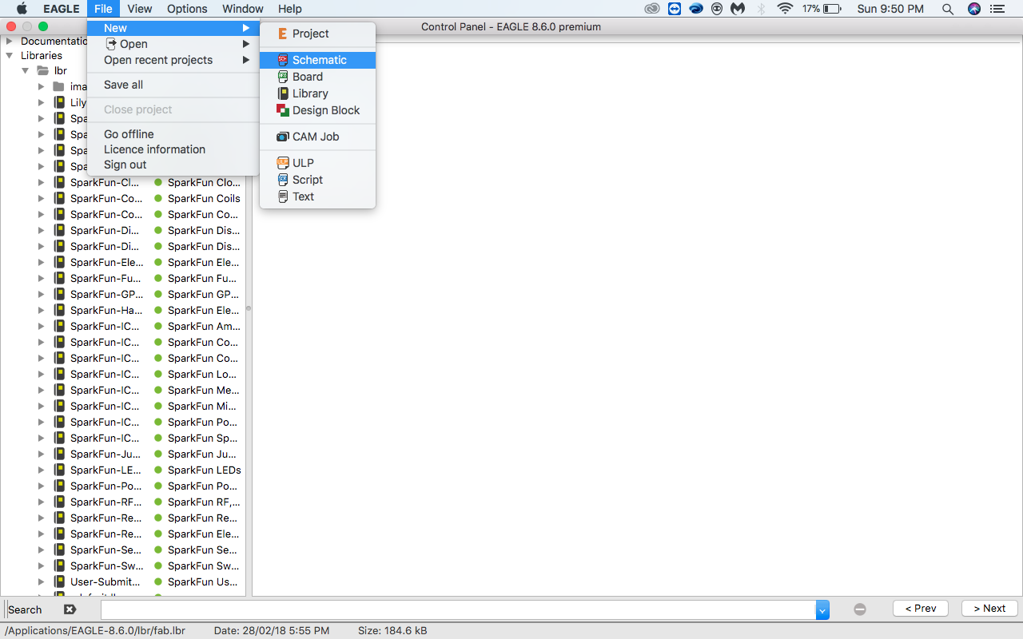The width and height of the screenshot is (1023, 639).
Task: Click the clear search icon beside Search
Action: point(70,609)
